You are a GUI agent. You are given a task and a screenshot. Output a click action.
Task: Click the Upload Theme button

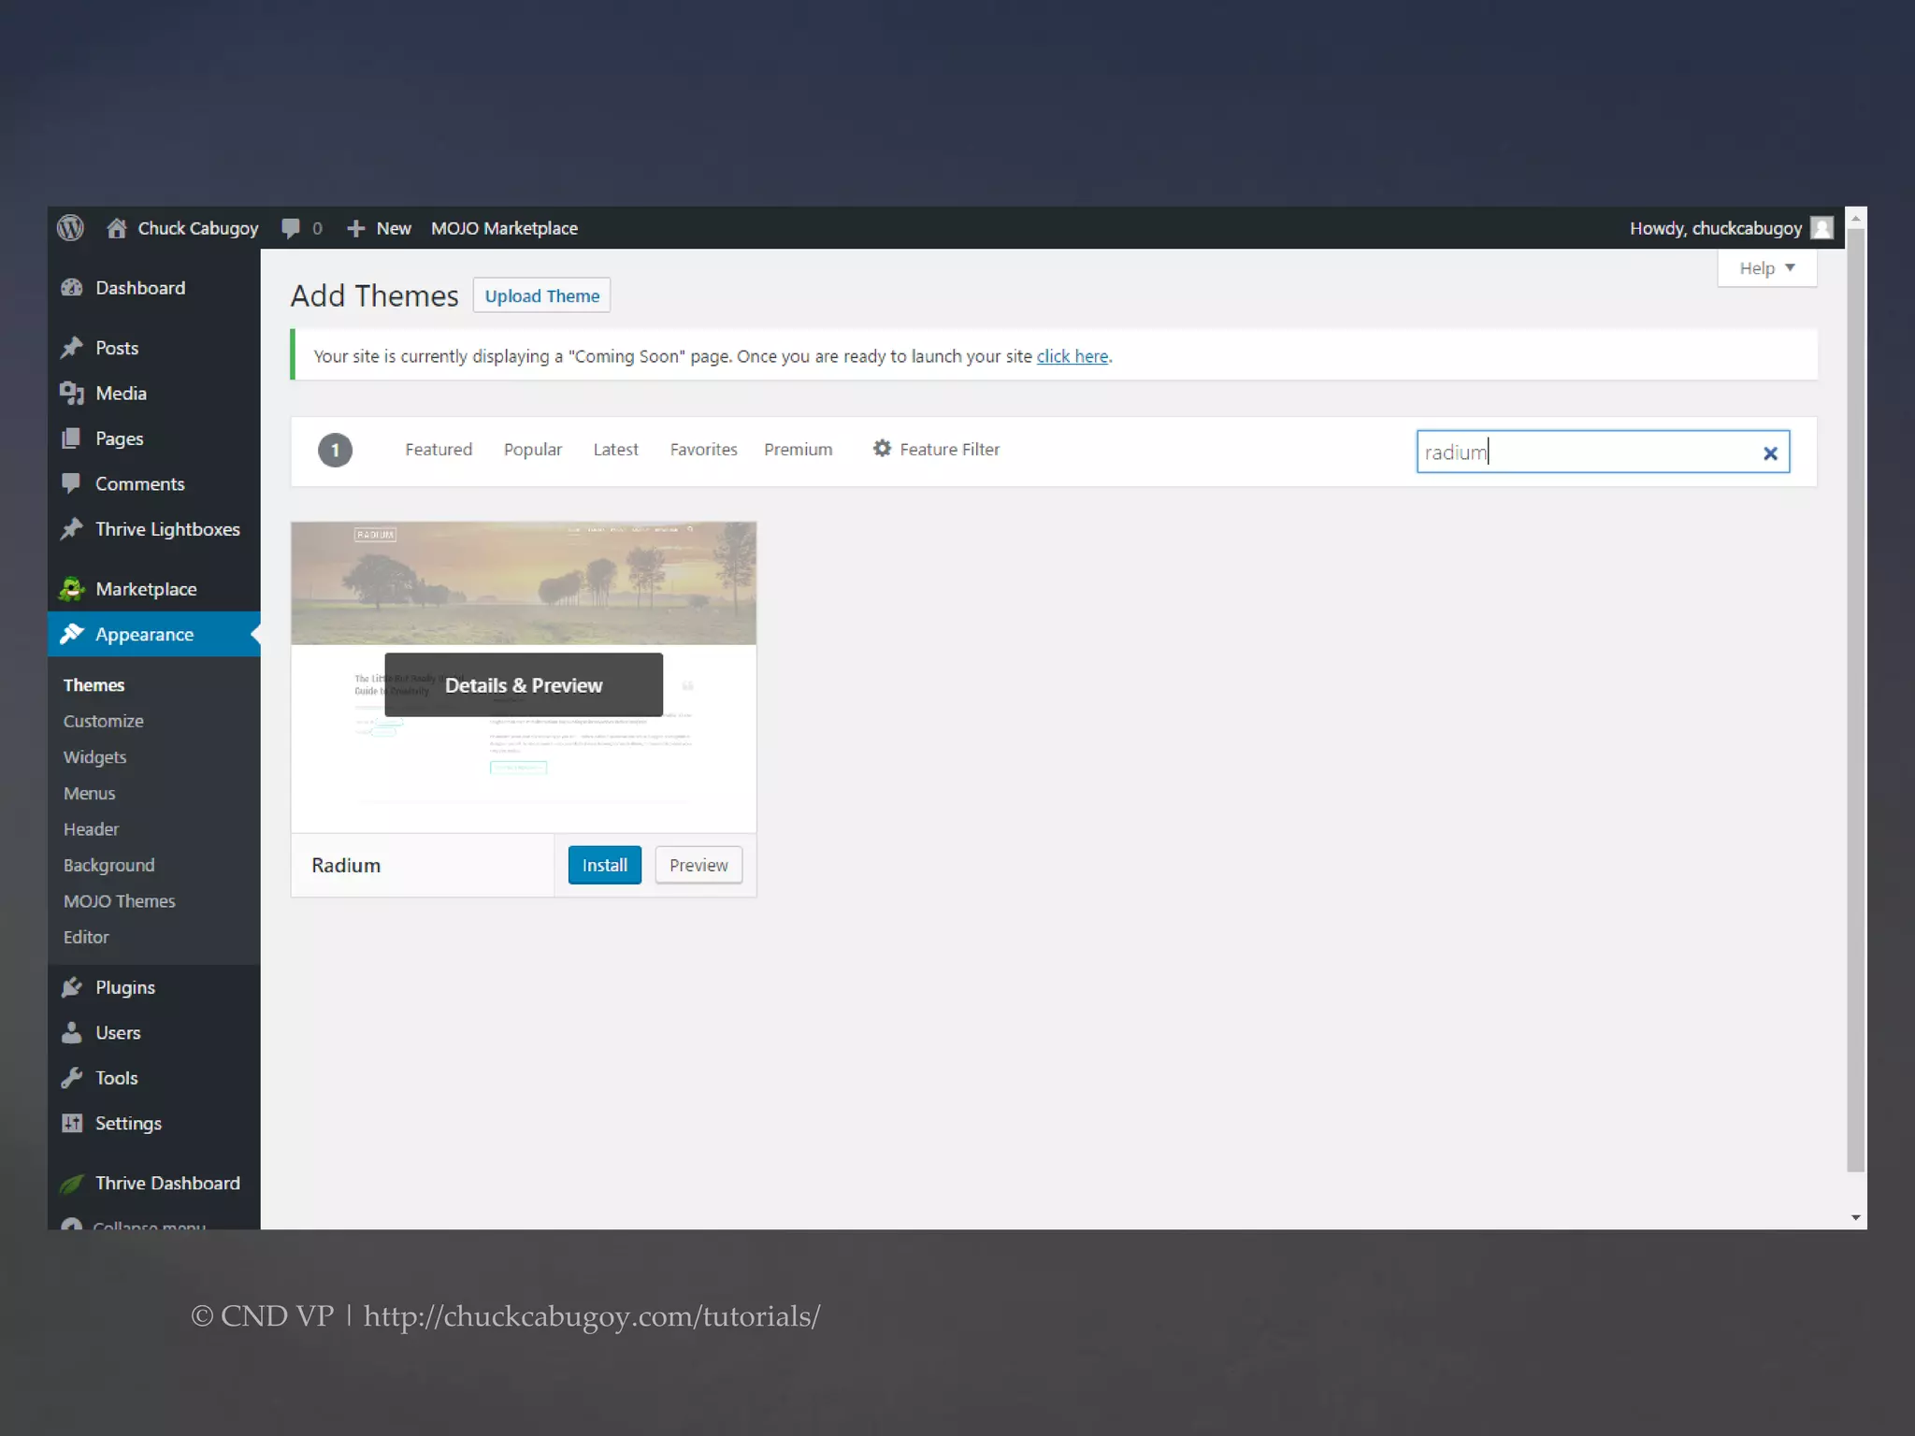pyautogui.click(x=541, y=295)
